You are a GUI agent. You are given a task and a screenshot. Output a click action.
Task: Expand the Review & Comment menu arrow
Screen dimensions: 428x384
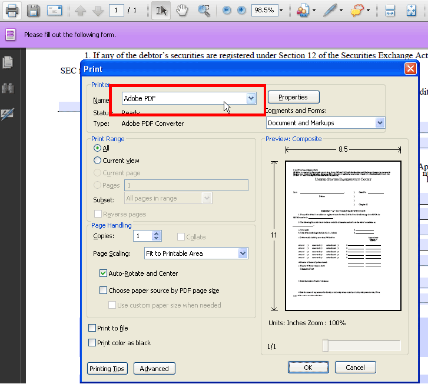click(x=368, y=11)
